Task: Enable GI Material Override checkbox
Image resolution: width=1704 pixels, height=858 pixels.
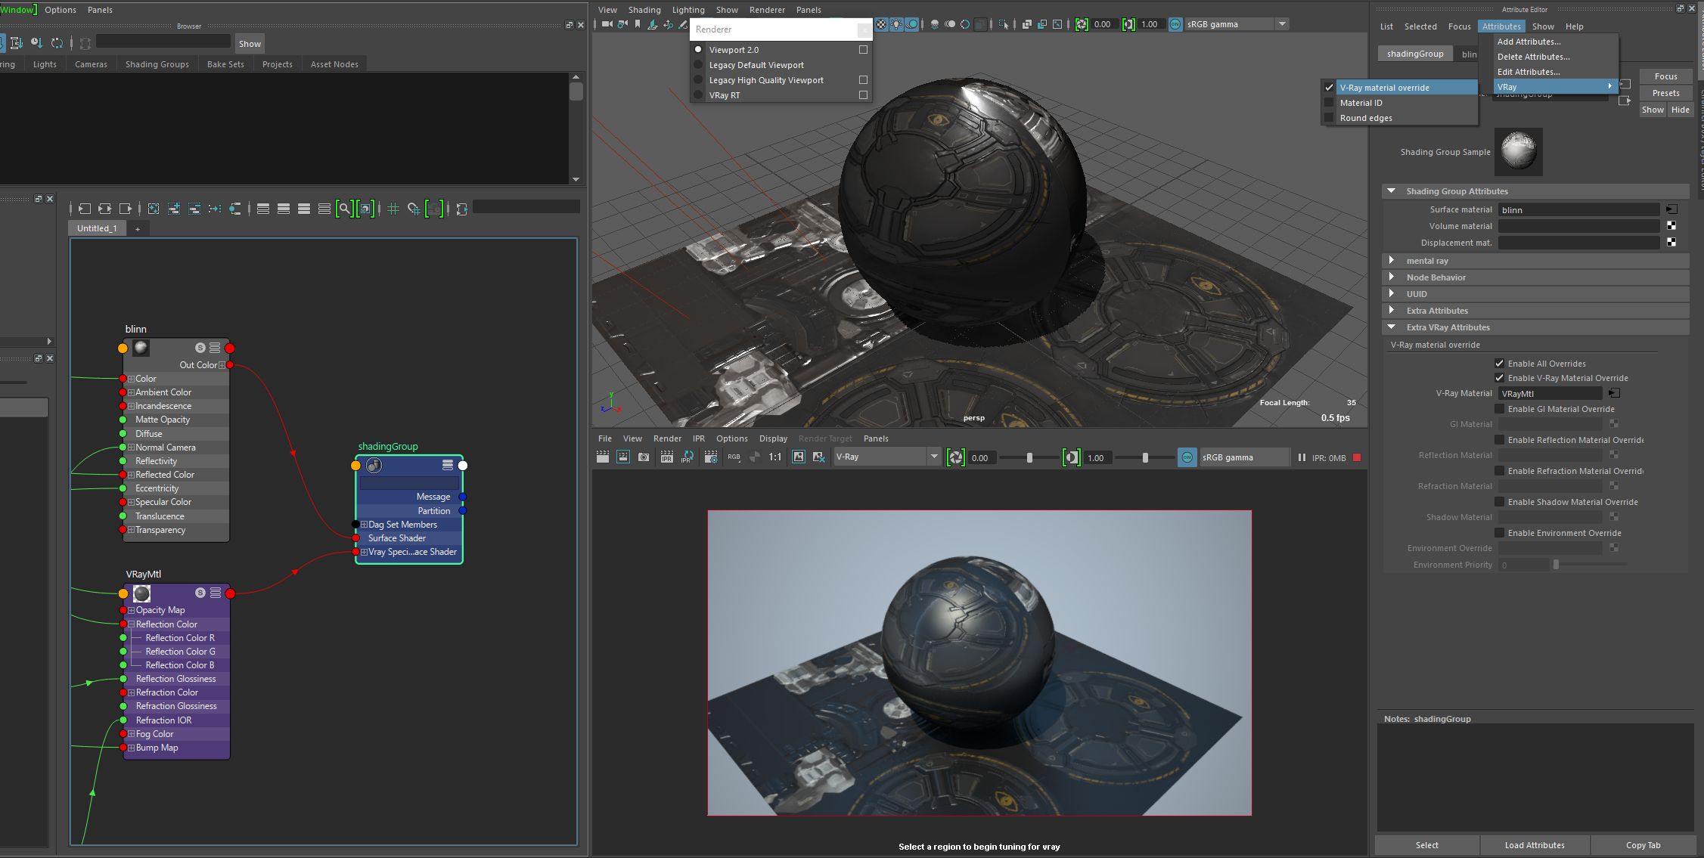Action: tap(1499, 409)
